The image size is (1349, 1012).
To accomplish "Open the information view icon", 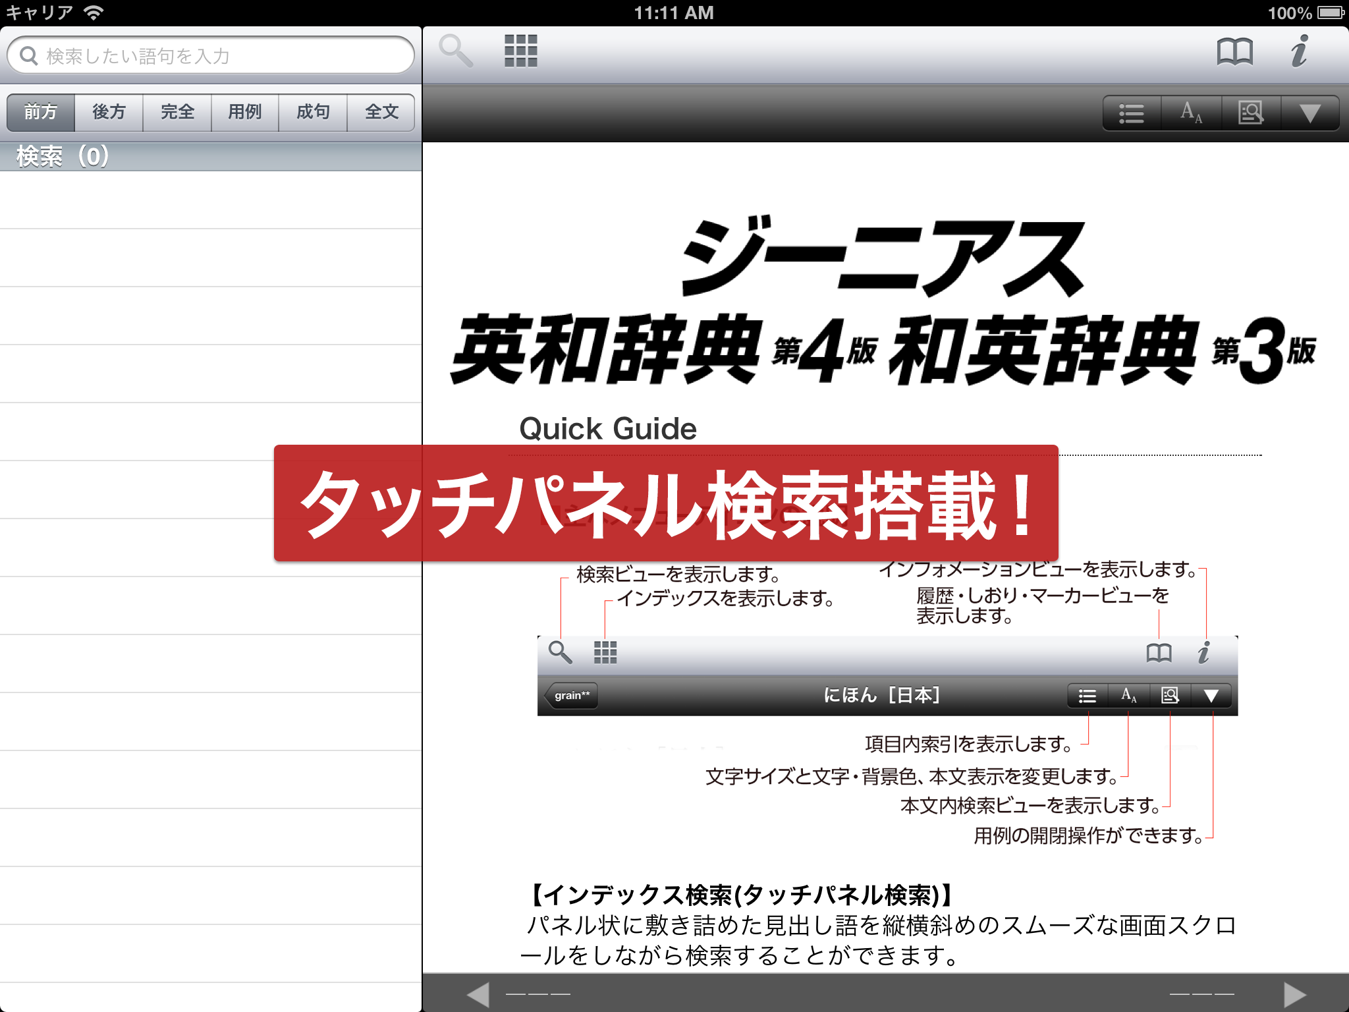I will (1299, 51).
